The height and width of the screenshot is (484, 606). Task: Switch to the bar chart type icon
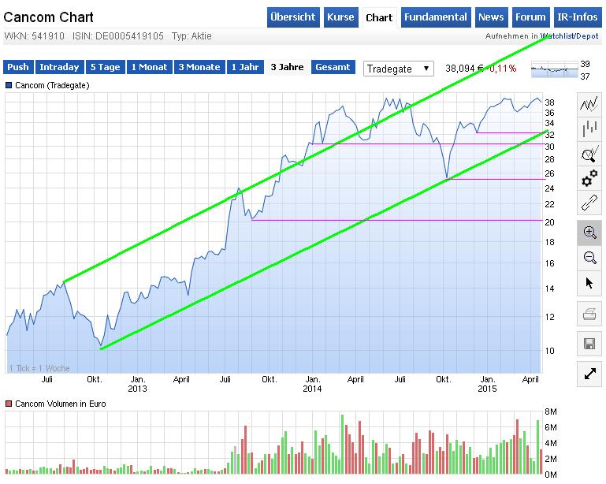click(589, 128)
